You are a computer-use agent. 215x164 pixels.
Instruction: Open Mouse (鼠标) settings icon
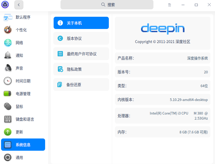(x=8, y=106)
